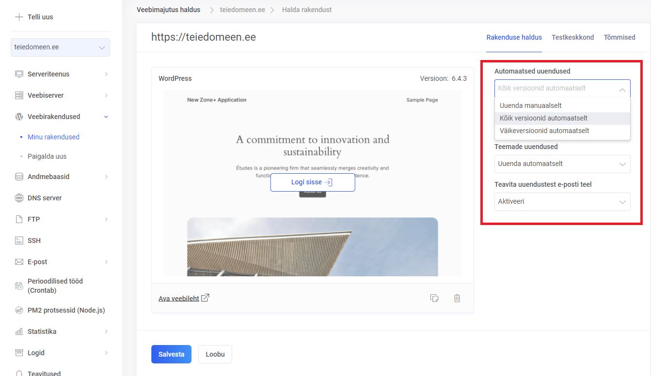Click the DNS server sidebar icon
Screen dimensions: 651x376
[19, 198]
